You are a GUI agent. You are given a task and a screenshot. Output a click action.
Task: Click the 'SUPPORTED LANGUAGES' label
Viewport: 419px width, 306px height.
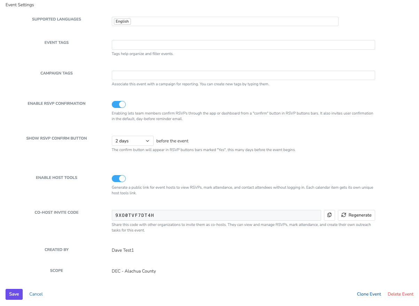click(x=56, y=19)
